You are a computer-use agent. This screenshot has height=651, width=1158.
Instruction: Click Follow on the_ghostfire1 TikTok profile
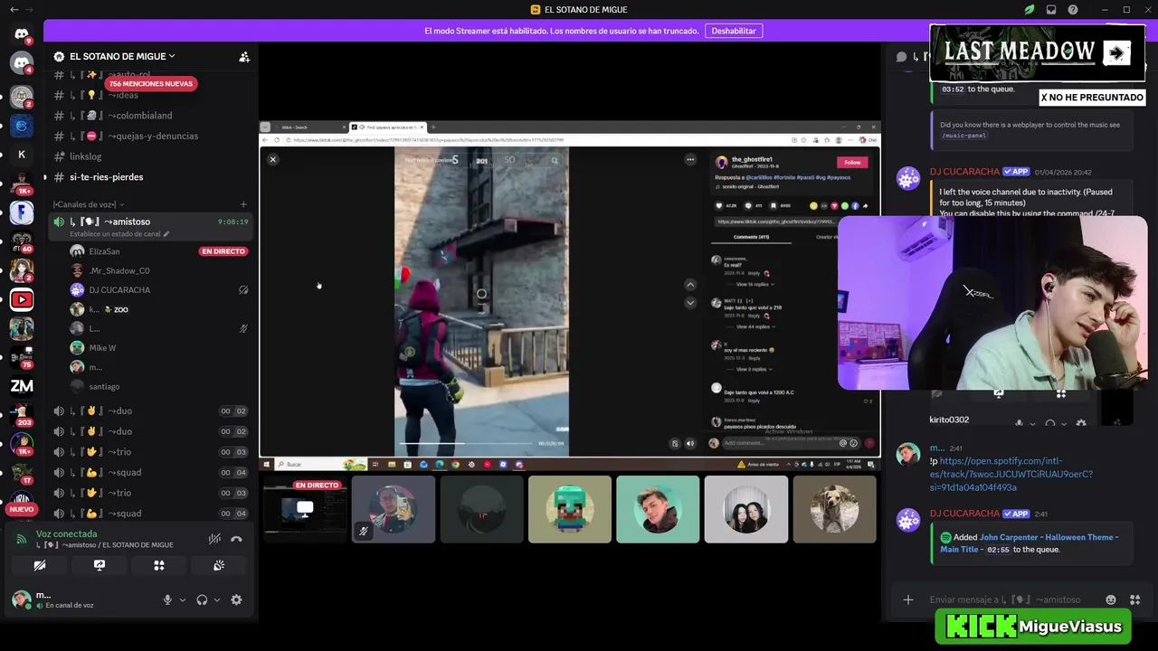(852, 163)
